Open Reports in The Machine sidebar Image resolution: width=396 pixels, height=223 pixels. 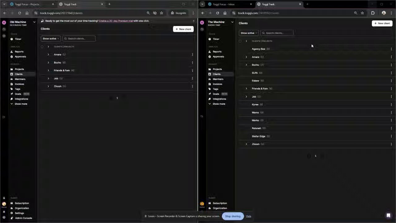[x=217, y=52]
